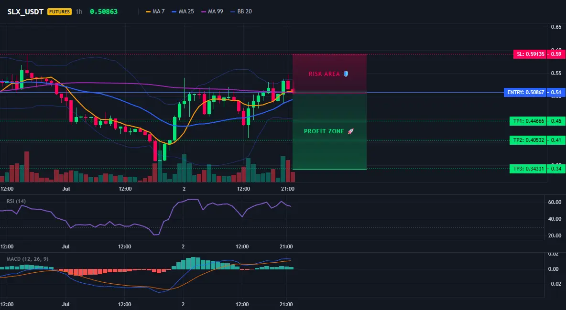Click the 40.00 RSI axis value
This screenshot has height=310, width=566.
(555, 219)
